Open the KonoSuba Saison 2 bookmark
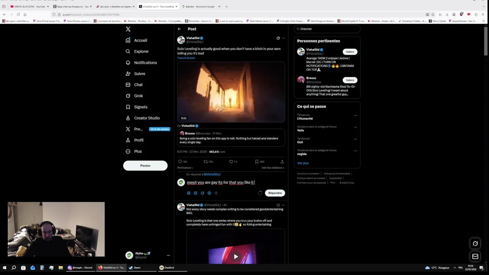Viewport: 489px width, 275px height. click(199, 21)
